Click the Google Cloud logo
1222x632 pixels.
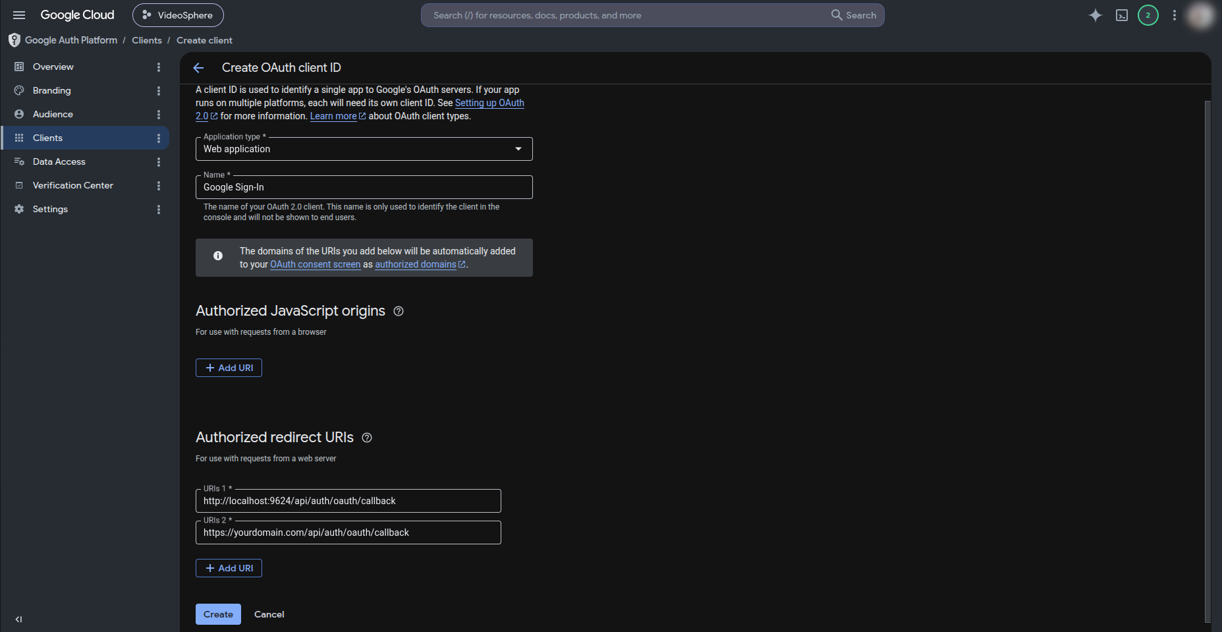click(x=77, y=15)
